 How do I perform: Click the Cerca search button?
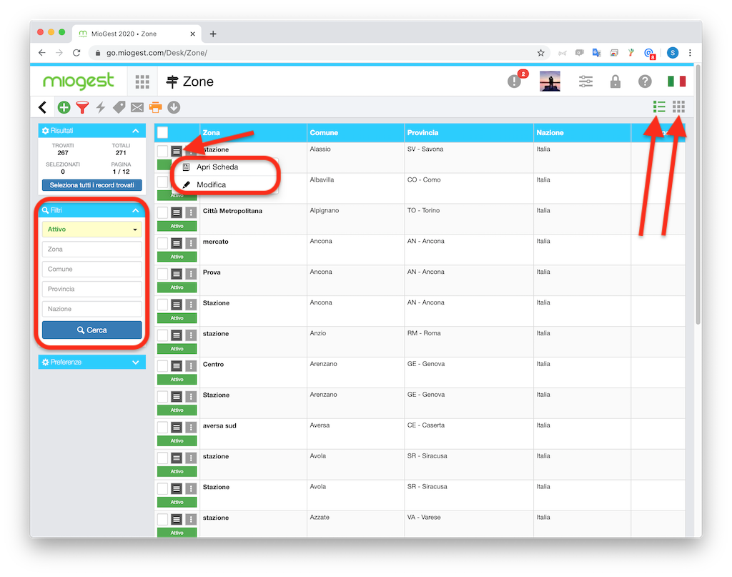tap(92, 330)
